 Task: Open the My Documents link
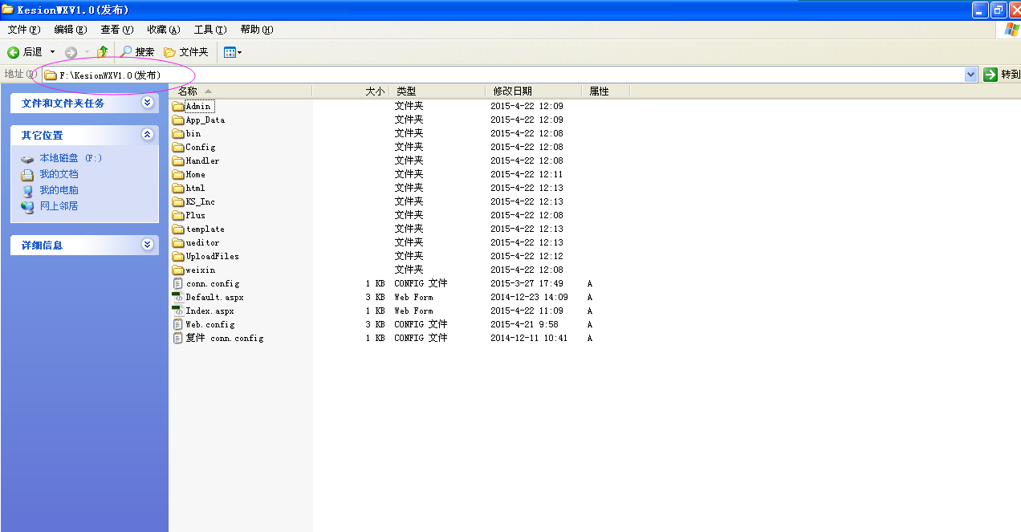[59, 174]
